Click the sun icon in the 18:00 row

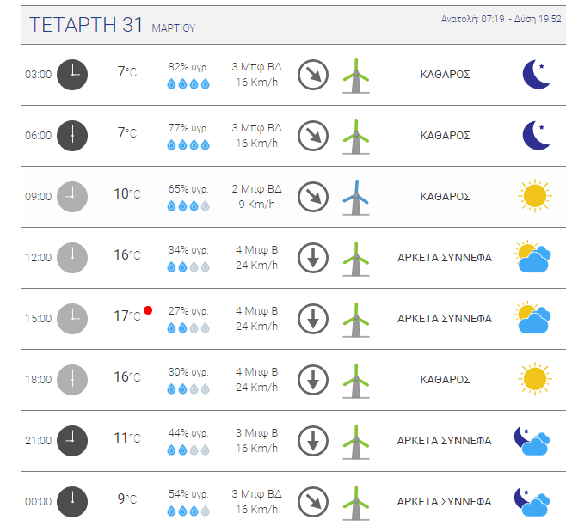pos(534,379)
